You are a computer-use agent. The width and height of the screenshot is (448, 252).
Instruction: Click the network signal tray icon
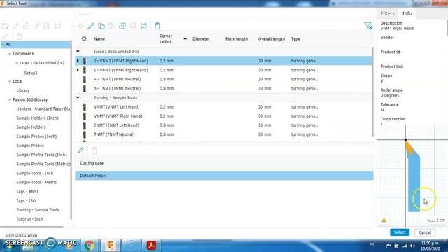(x=405, y=246)
